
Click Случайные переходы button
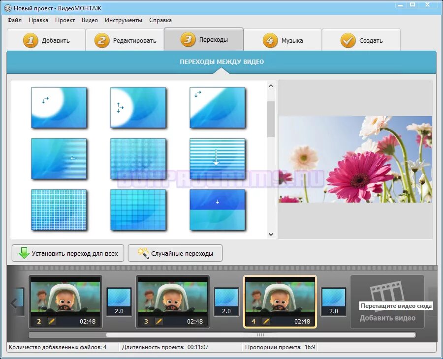tap(175, 253)
